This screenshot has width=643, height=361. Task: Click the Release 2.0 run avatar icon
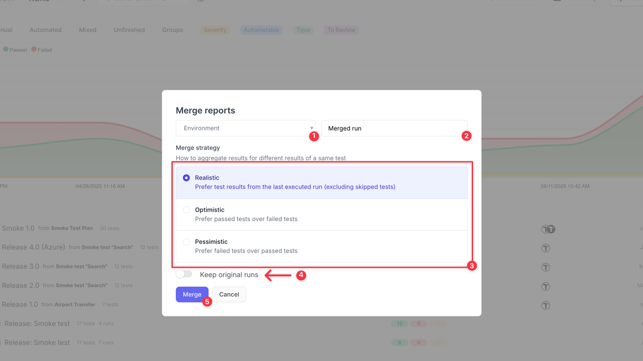coord(546,286)
